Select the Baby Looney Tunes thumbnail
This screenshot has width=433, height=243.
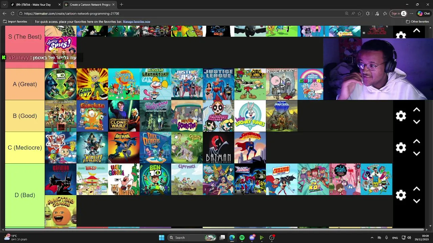250,116
